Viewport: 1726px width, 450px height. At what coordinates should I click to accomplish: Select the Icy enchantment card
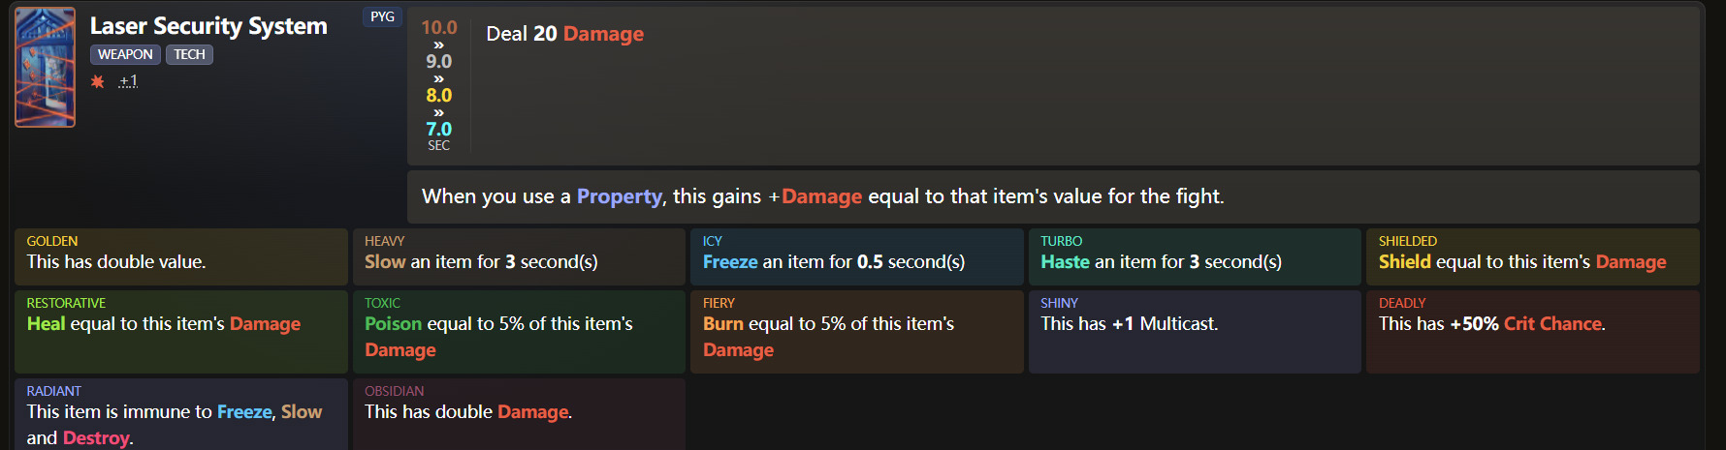pos(856,255)
